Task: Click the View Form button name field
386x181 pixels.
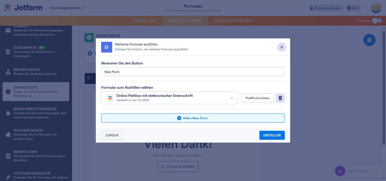Action: [x=193, y=72]
